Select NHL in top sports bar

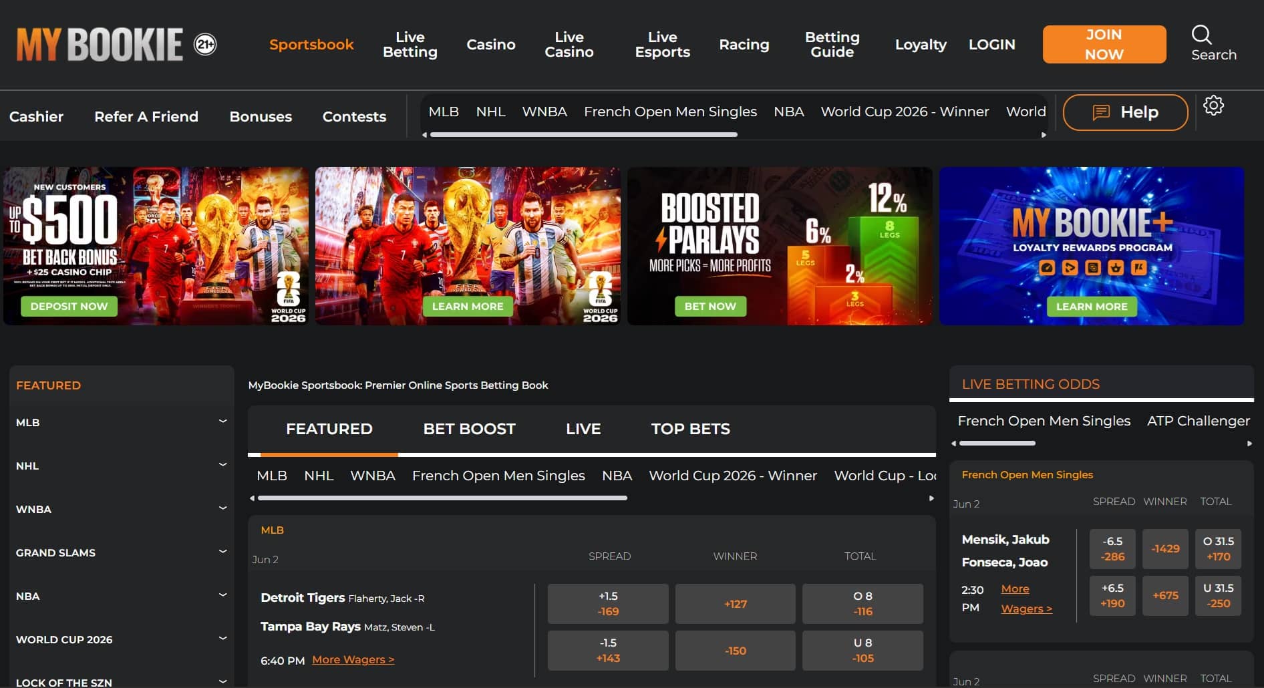490,112
